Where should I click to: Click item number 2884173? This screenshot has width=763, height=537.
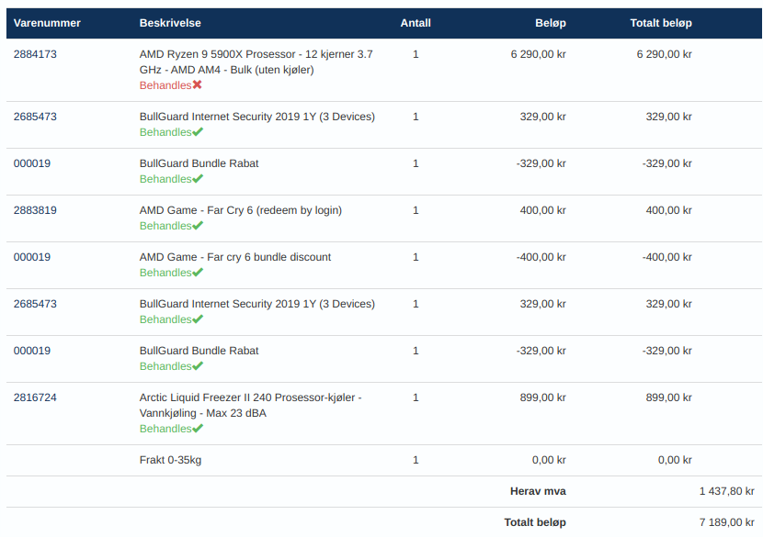click(35, 54)
